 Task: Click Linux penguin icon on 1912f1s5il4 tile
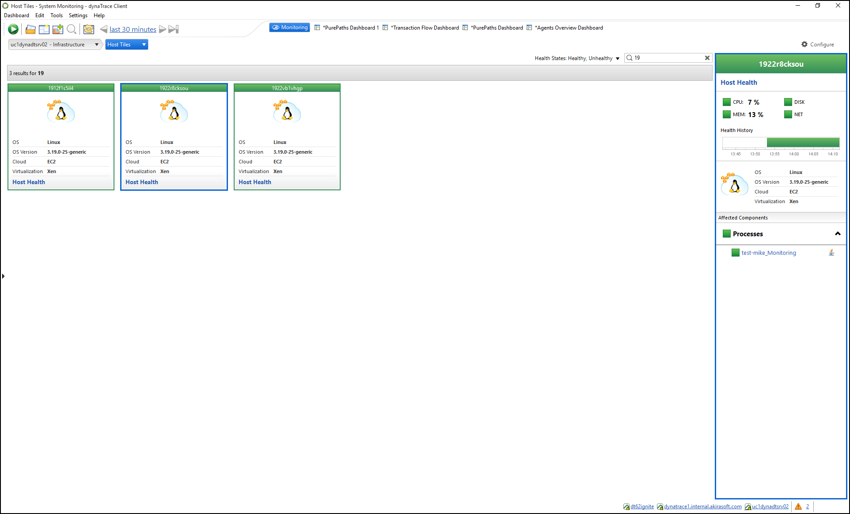(61, 111)
